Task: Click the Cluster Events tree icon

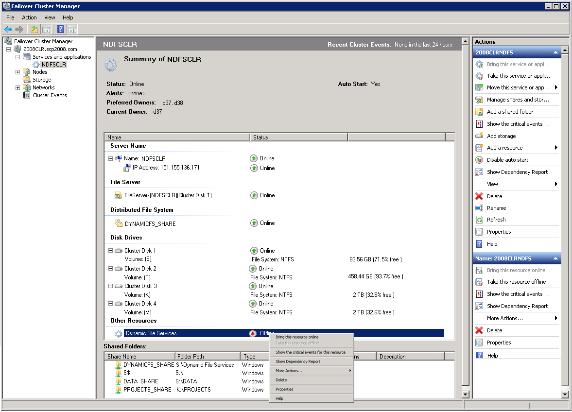Action: 27,95
